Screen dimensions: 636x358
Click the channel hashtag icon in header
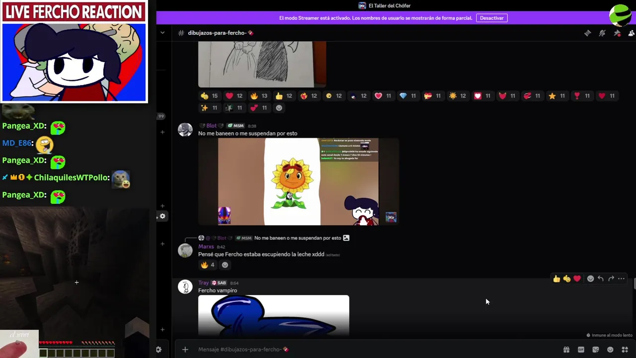point(181,33)
